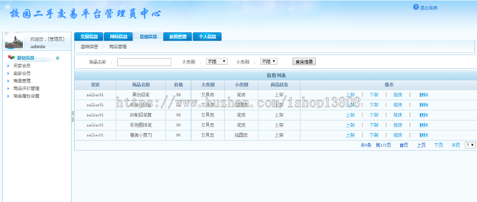Click the 操作 column header
This screenshot has height=202, width=477.
pyautogui.click(x=389, y=85)
